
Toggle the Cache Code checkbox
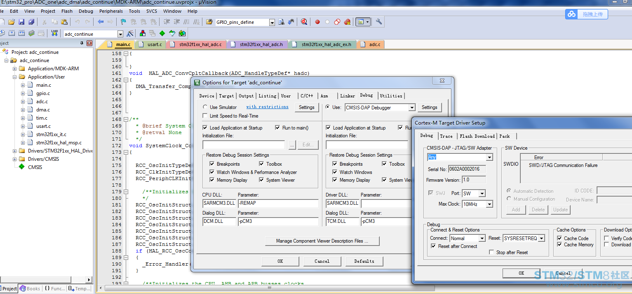pos(559,238)
